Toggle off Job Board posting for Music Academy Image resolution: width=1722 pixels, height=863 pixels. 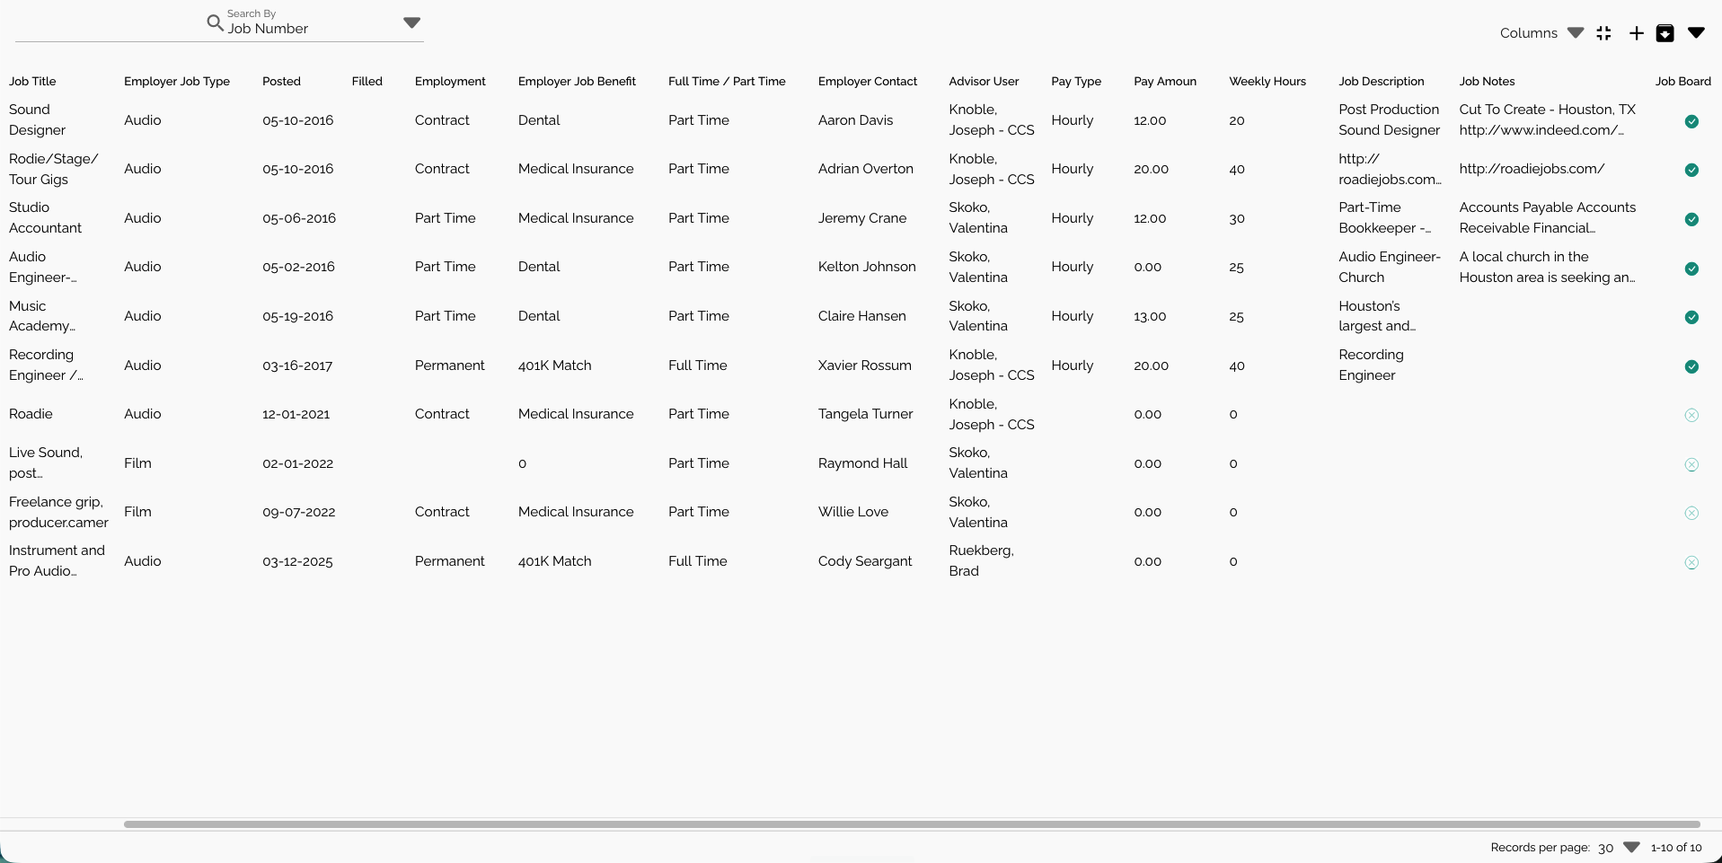point(1691,317)
